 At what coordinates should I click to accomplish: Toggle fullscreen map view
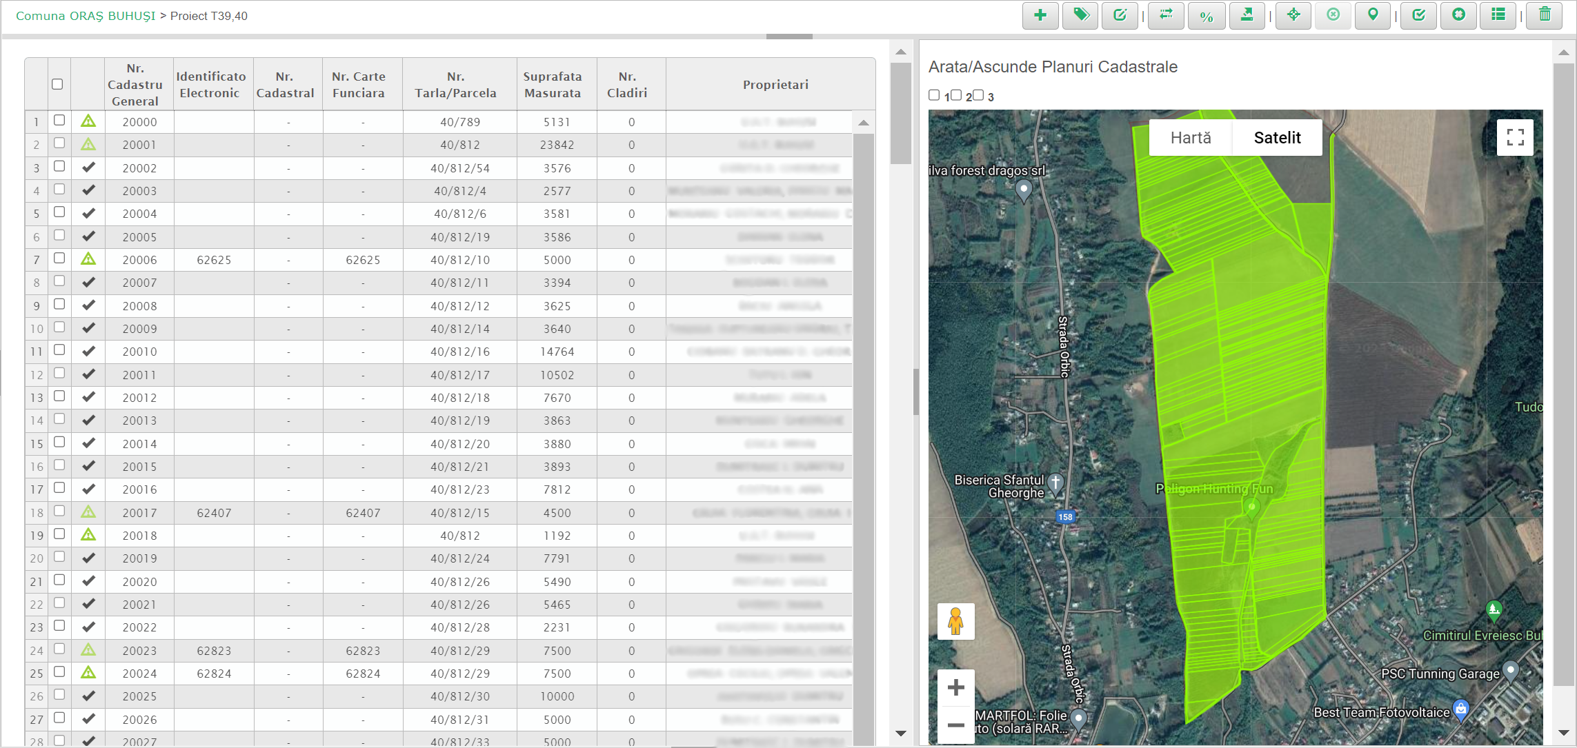pos(1515,137)
